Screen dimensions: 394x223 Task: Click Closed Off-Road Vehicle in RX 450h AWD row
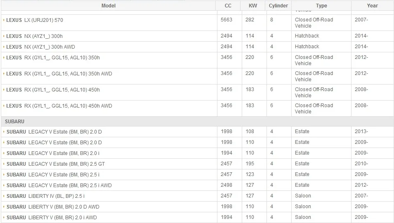click(314, 108)
